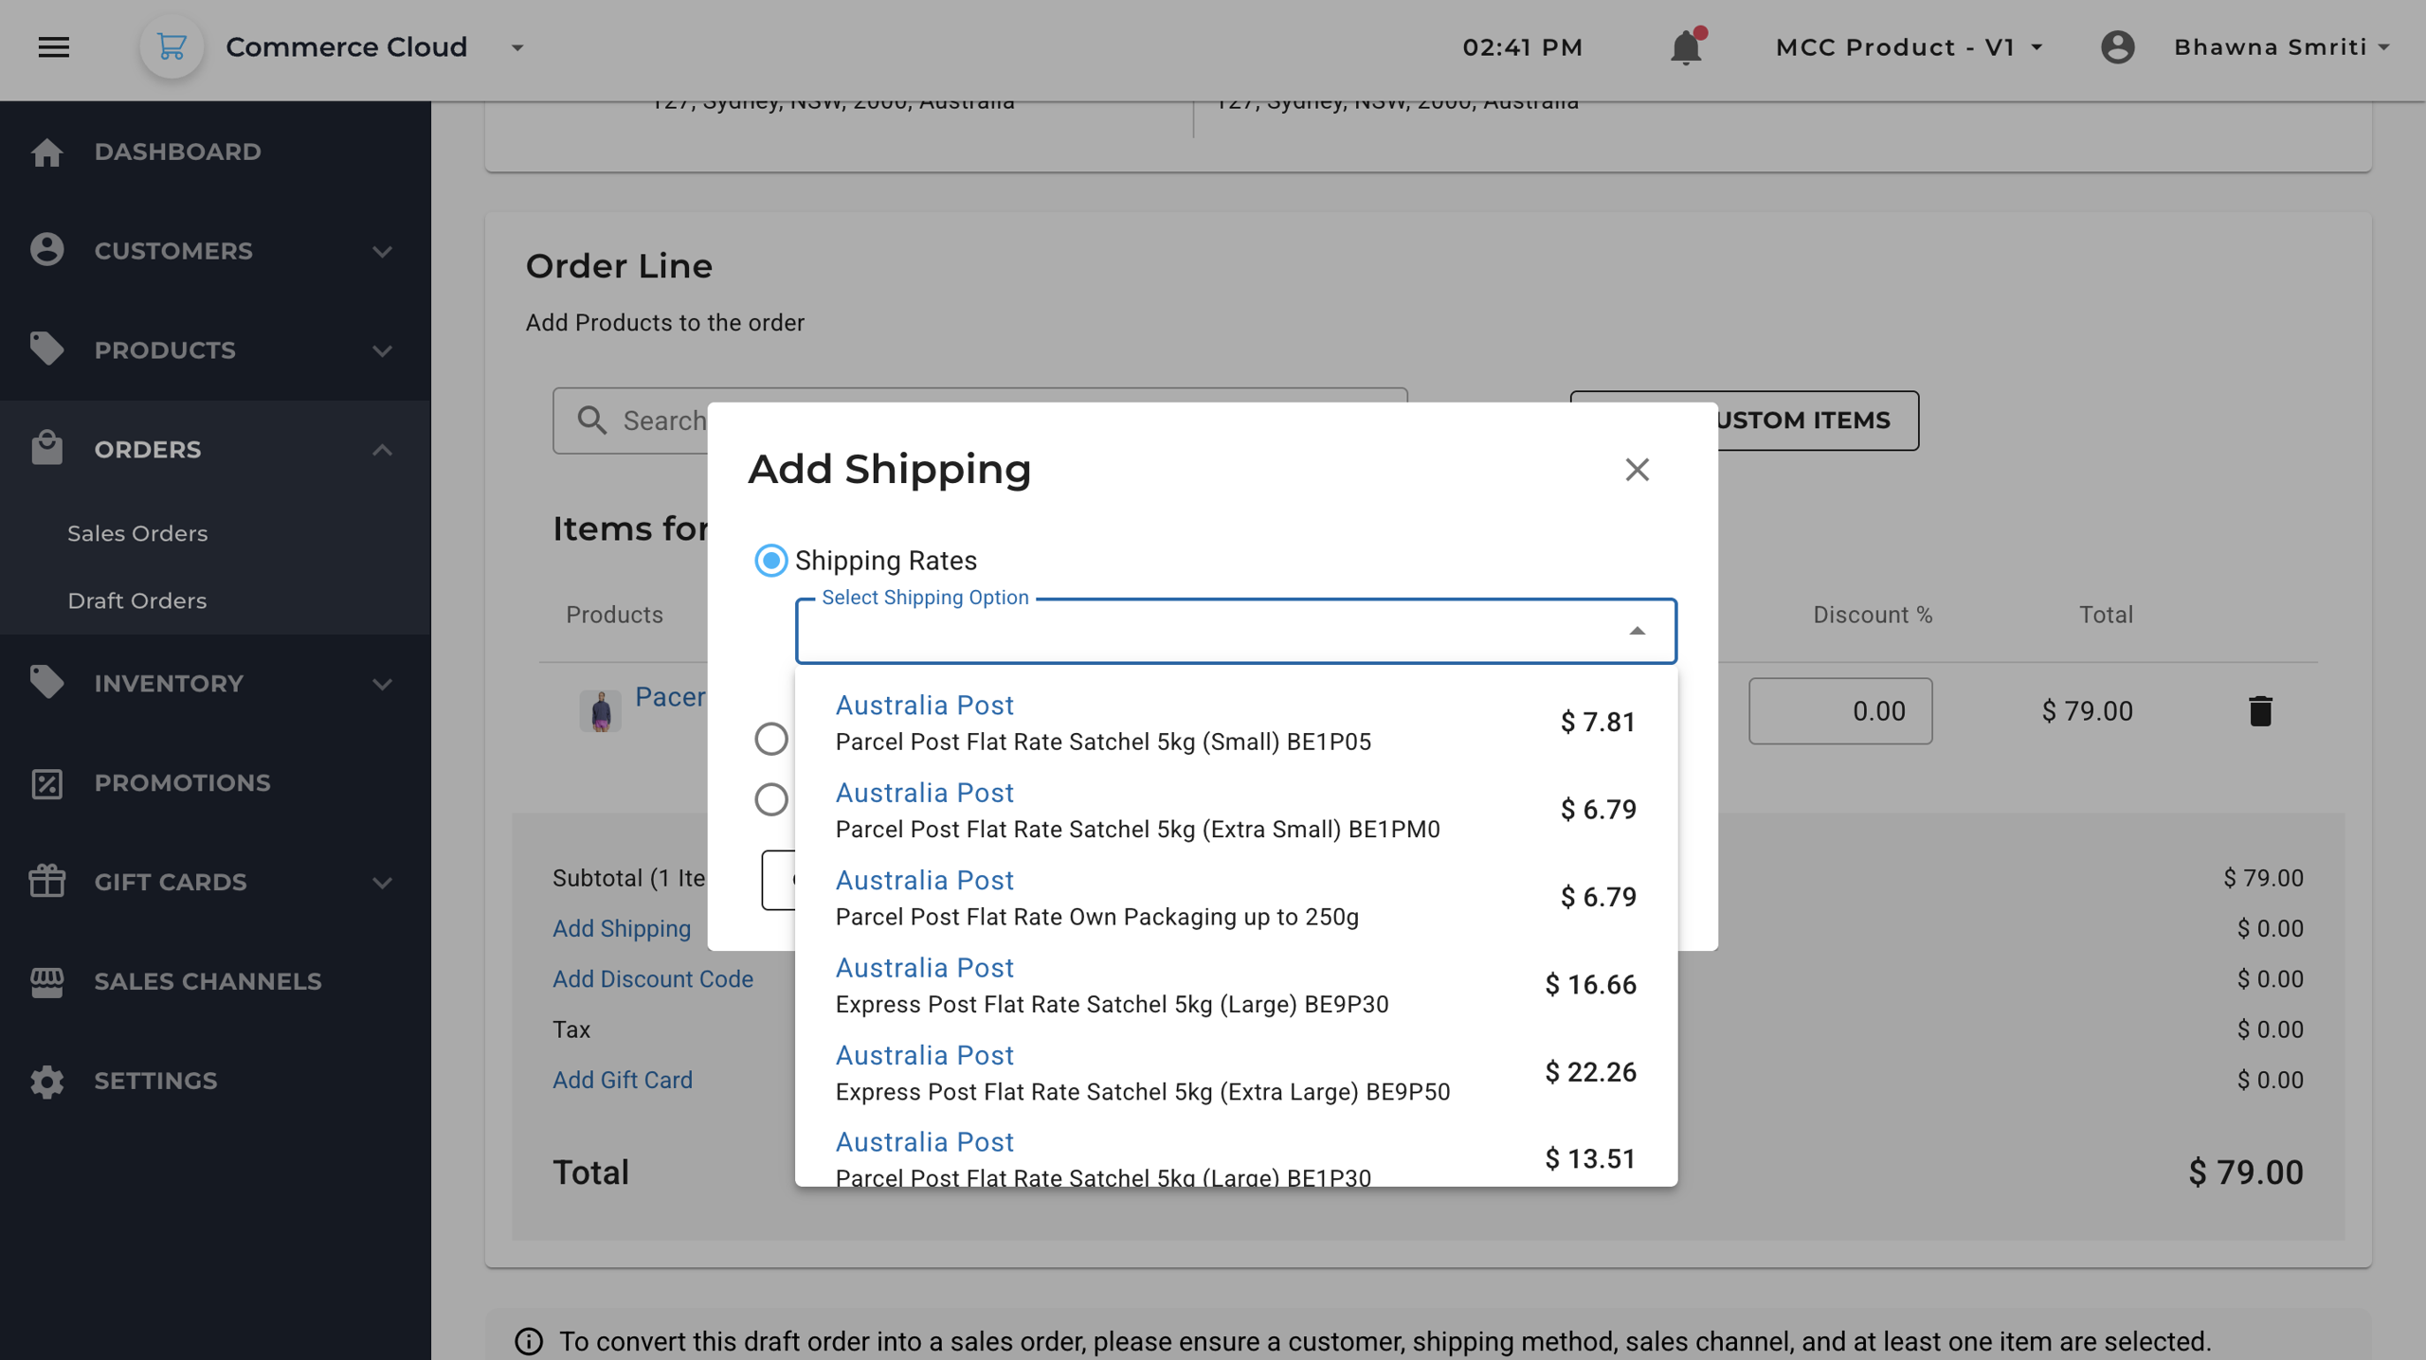Click the Dashboard home icon
The width and height of the screenshot is (2426, 1360).
[x=46, y=152]
